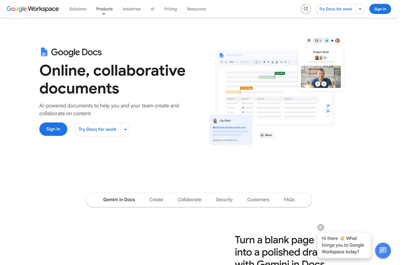Click the 'Online, collaborative documents' headline

(x=112, y=79)
